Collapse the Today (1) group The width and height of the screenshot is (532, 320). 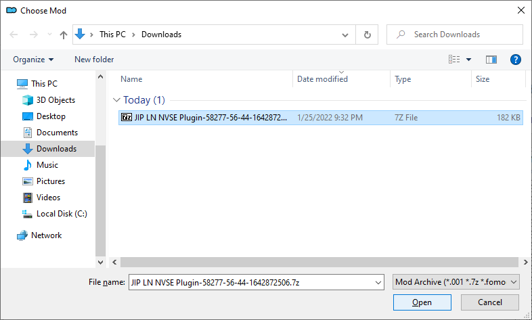116,100
